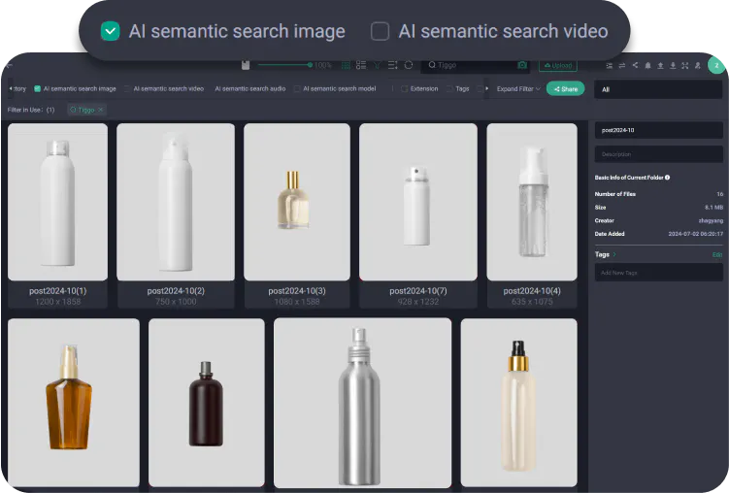The height and width of the screenshot is (493, 729).
Task: Switch to list view layout
Action: pos(361,65)
